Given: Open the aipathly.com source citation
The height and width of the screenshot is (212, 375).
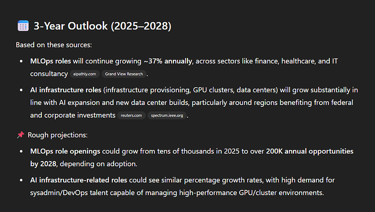Looking at the screenshot, I should [84, 74].
